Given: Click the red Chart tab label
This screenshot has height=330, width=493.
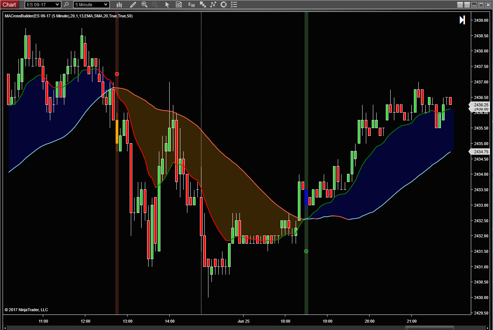Looking at the screenshot, I should pyautogui.click(x=9, y=5).
